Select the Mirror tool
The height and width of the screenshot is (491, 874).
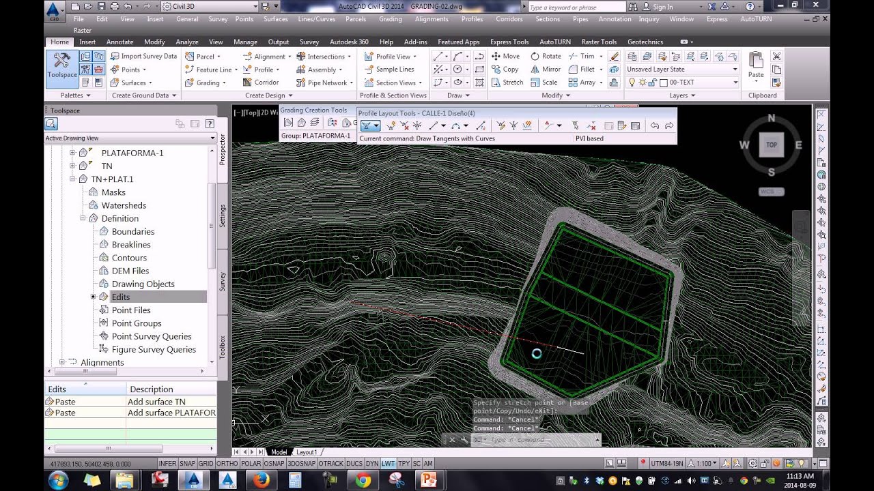(546, 69)
